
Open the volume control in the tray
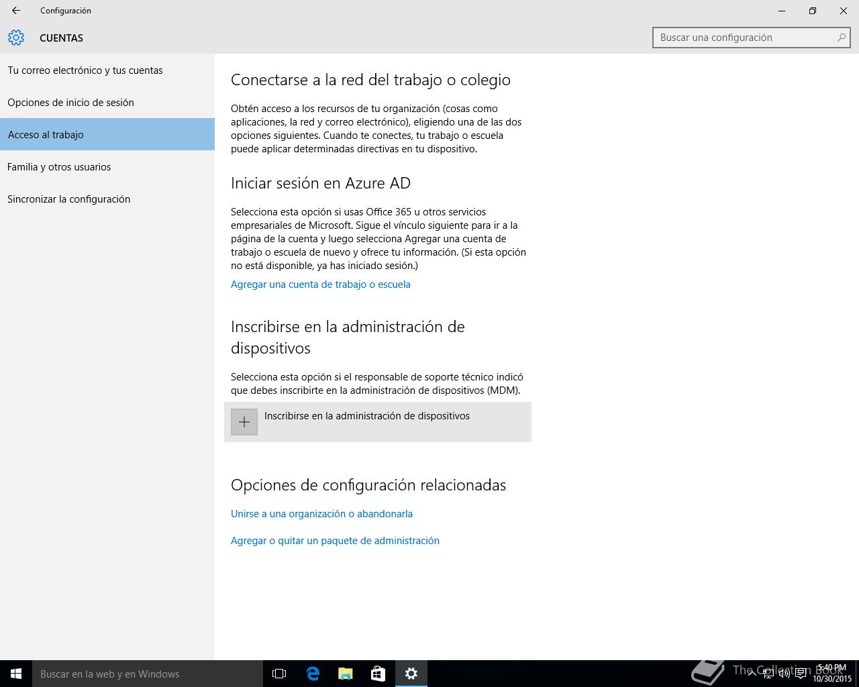click(x=784, y=674)
